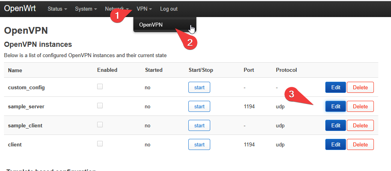
Task: Open the Status dropdown menu
Action: pos(57,9)
